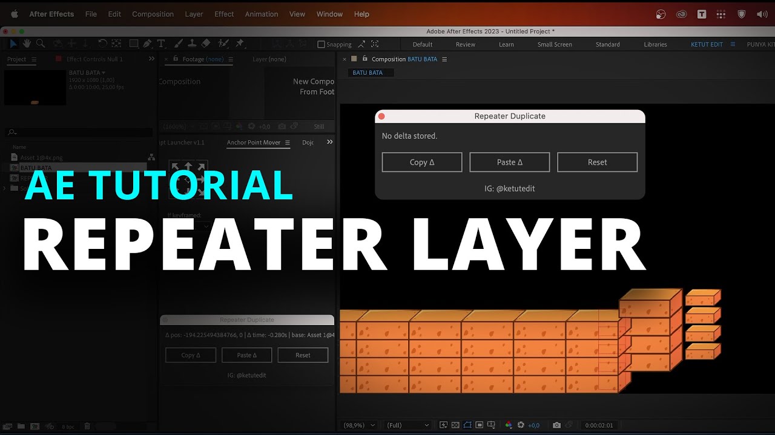Open the Apple menu

coord(15,14)
